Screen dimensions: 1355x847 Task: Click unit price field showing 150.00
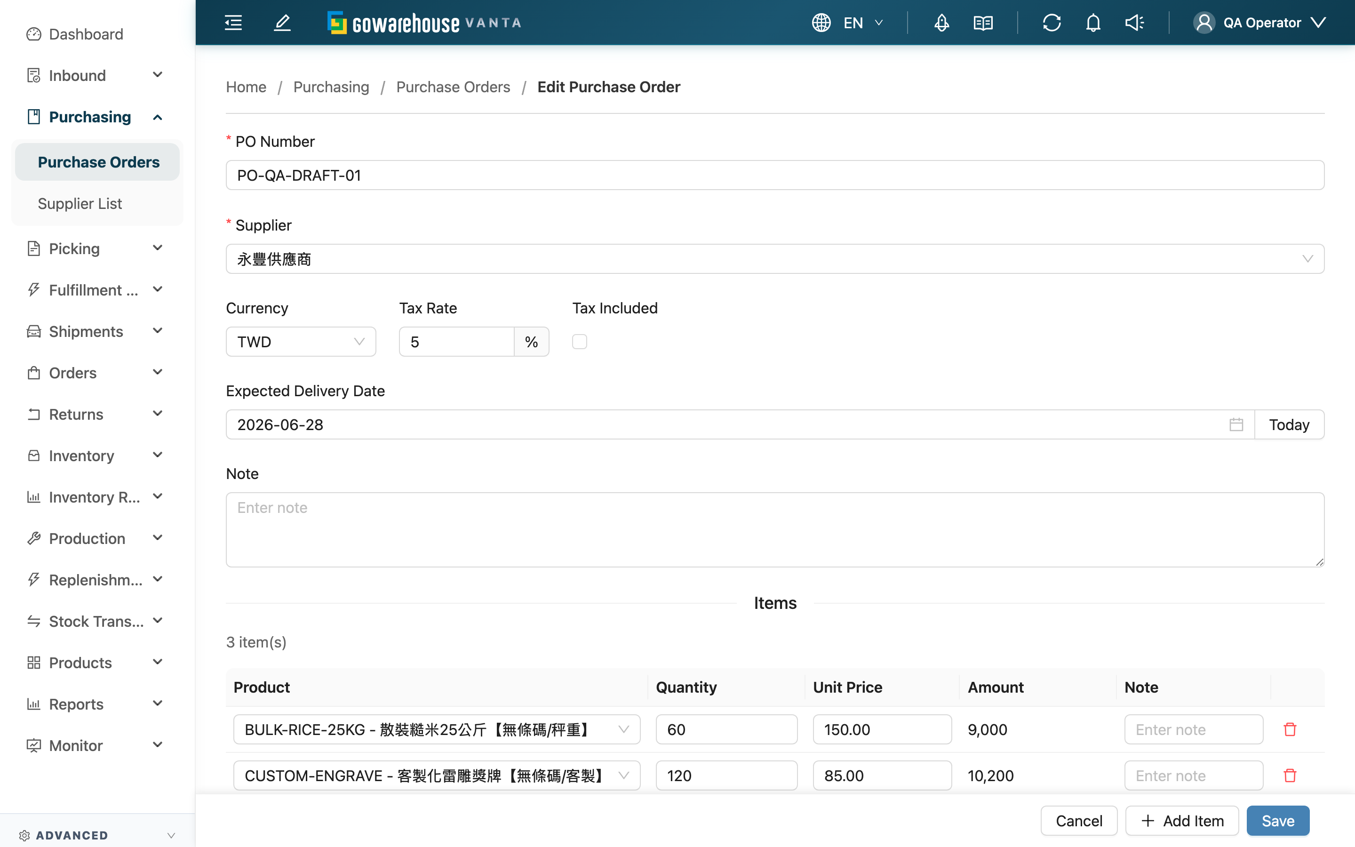click(882, 729)
